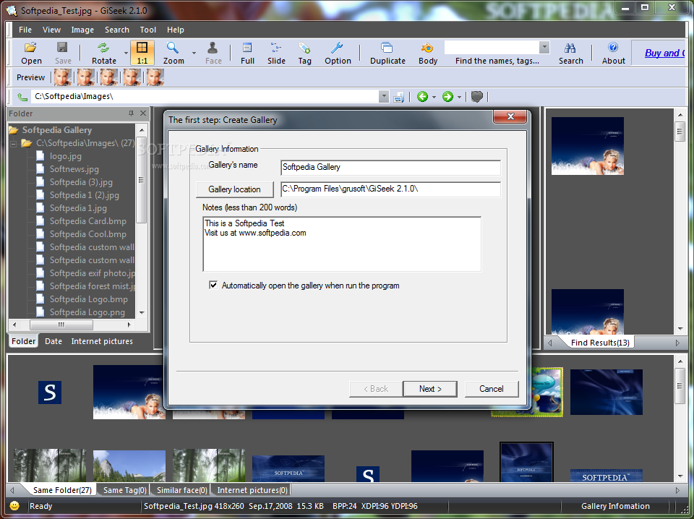Image resolution: width=694 pixels, height=519 pixels.
Task: Select Softnews.jpg in folder tree
Action: point(74,169)
